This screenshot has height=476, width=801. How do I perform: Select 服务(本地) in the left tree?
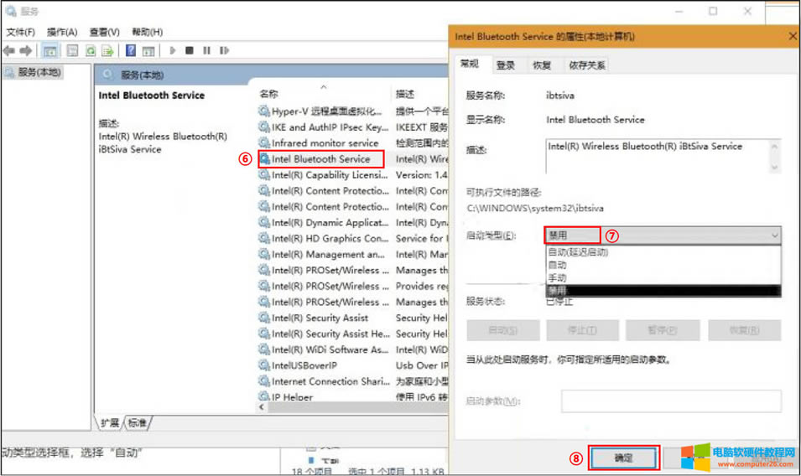(x=39, y=73)
